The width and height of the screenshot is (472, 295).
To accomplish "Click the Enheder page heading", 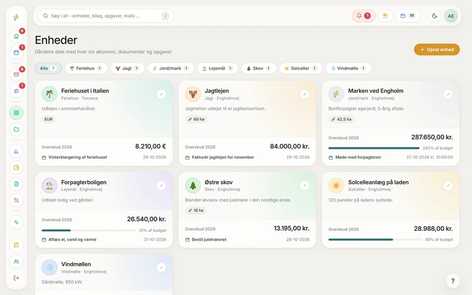I will pyautogui.click(x=56, y=40).
